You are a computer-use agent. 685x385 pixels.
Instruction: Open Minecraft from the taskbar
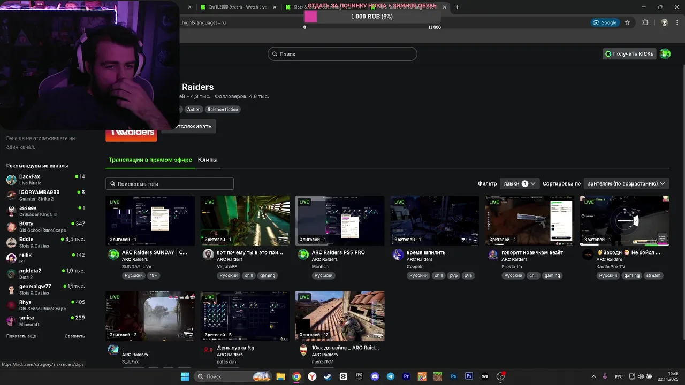437,376
